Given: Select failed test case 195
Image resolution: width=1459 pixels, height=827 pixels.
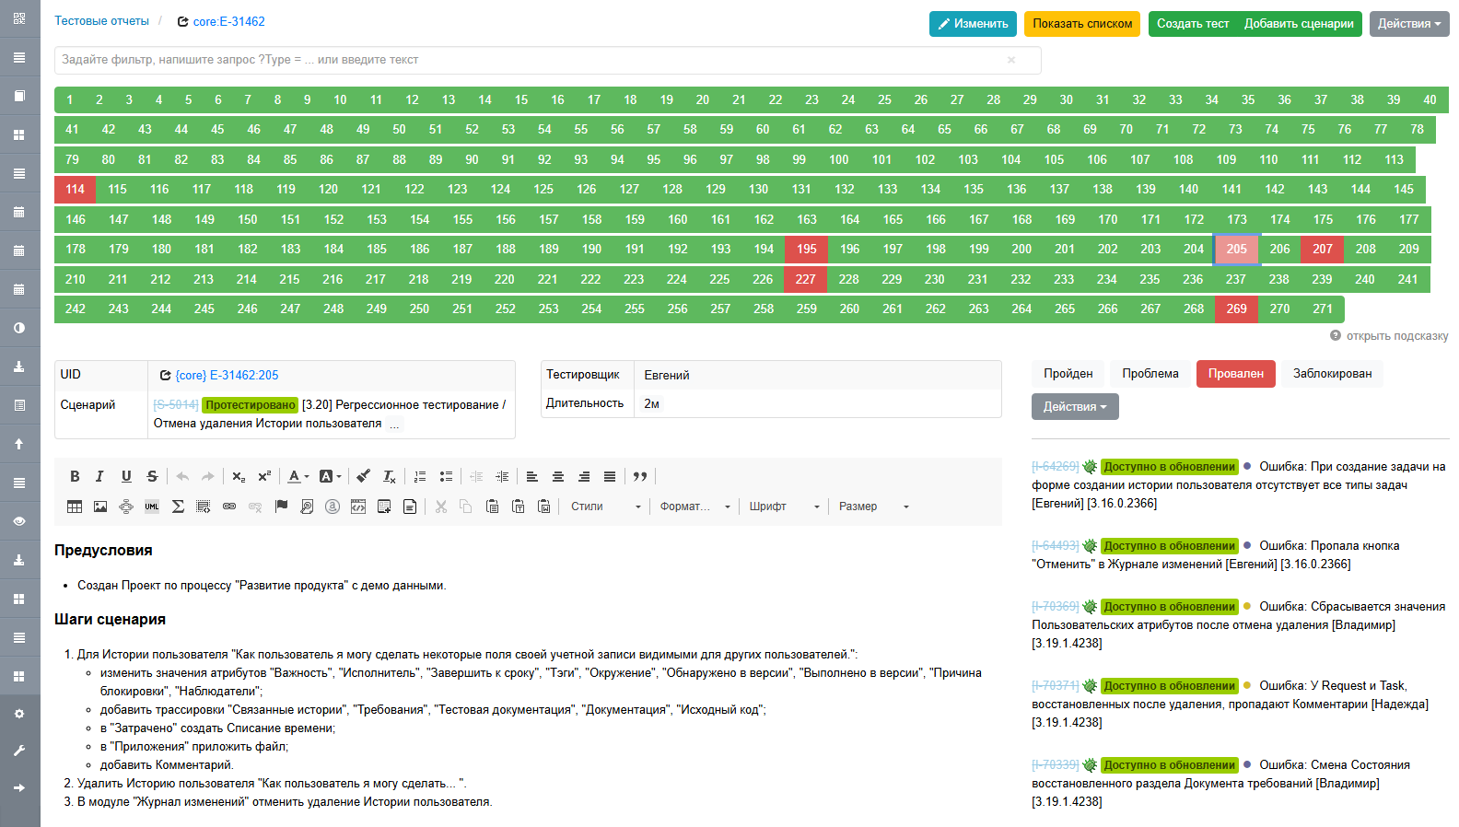Looking at the screenshot, I should coord(807,250).
